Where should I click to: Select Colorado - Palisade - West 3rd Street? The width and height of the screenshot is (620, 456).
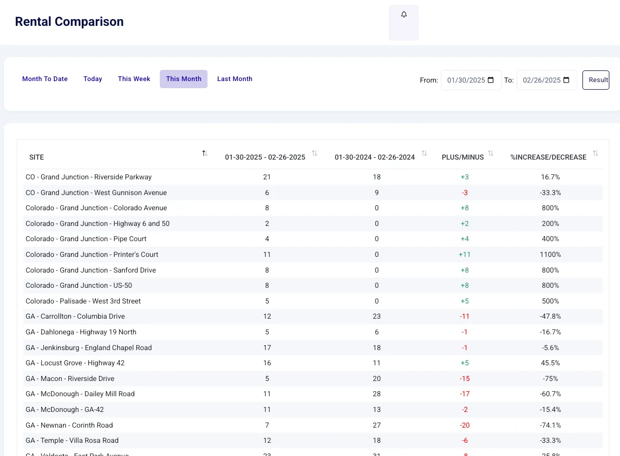pos(83,301)
